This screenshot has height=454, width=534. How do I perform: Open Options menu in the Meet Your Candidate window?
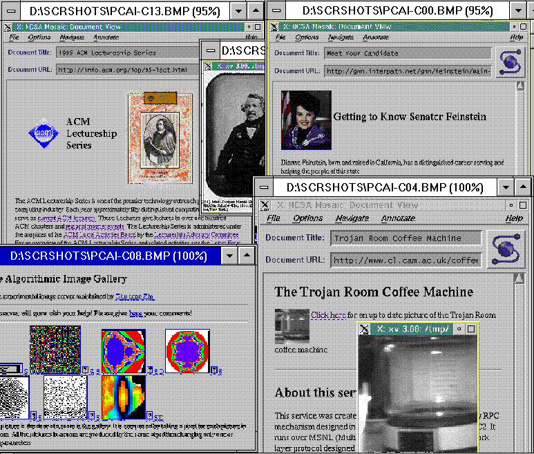click(307, 37)
